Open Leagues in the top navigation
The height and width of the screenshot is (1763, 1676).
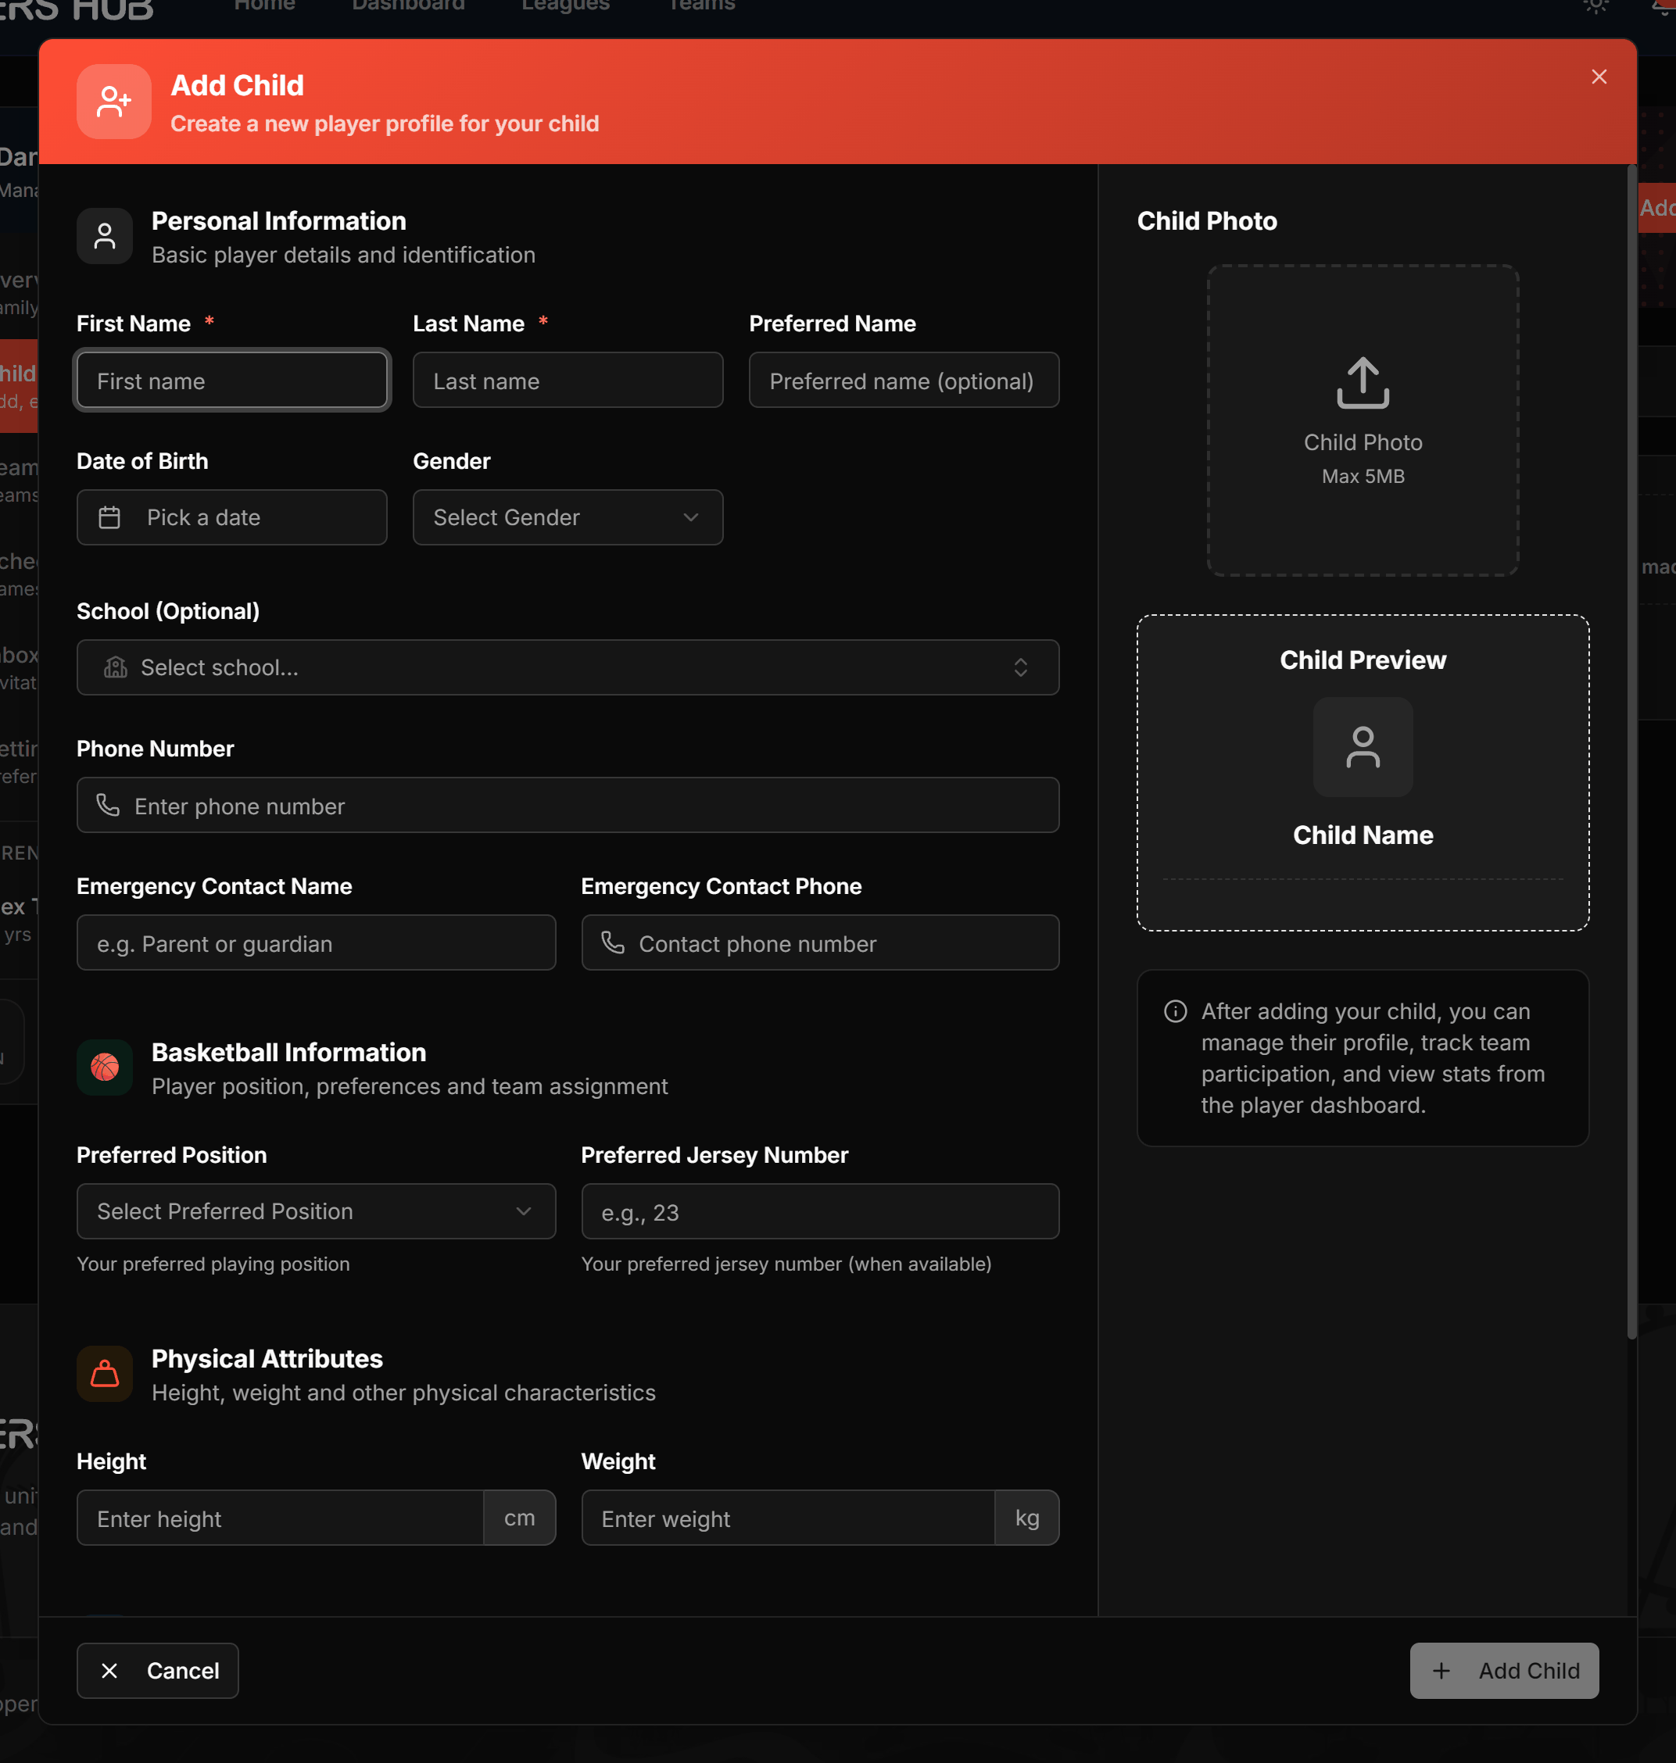(565, 5)
